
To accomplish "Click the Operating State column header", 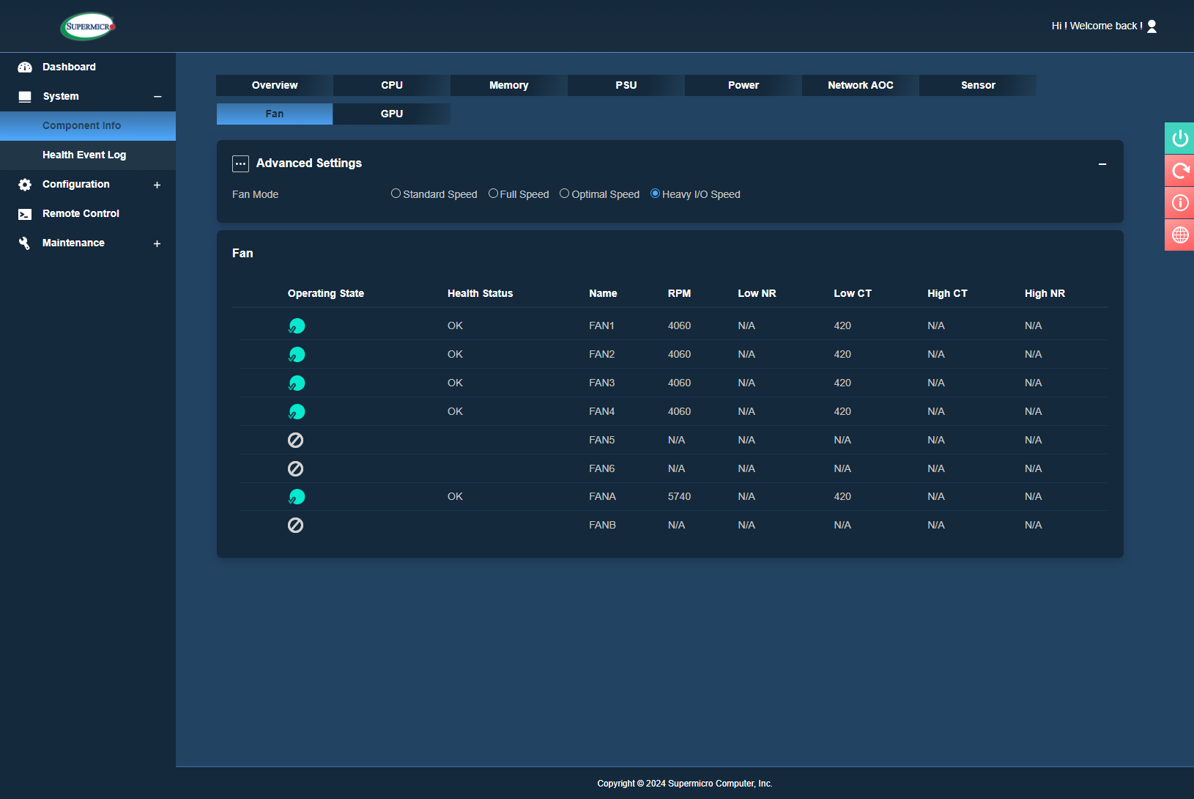I will click(x=326, y=293).
